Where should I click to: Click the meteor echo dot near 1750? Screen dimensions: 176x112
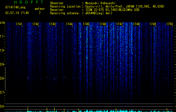click(167, 78)
